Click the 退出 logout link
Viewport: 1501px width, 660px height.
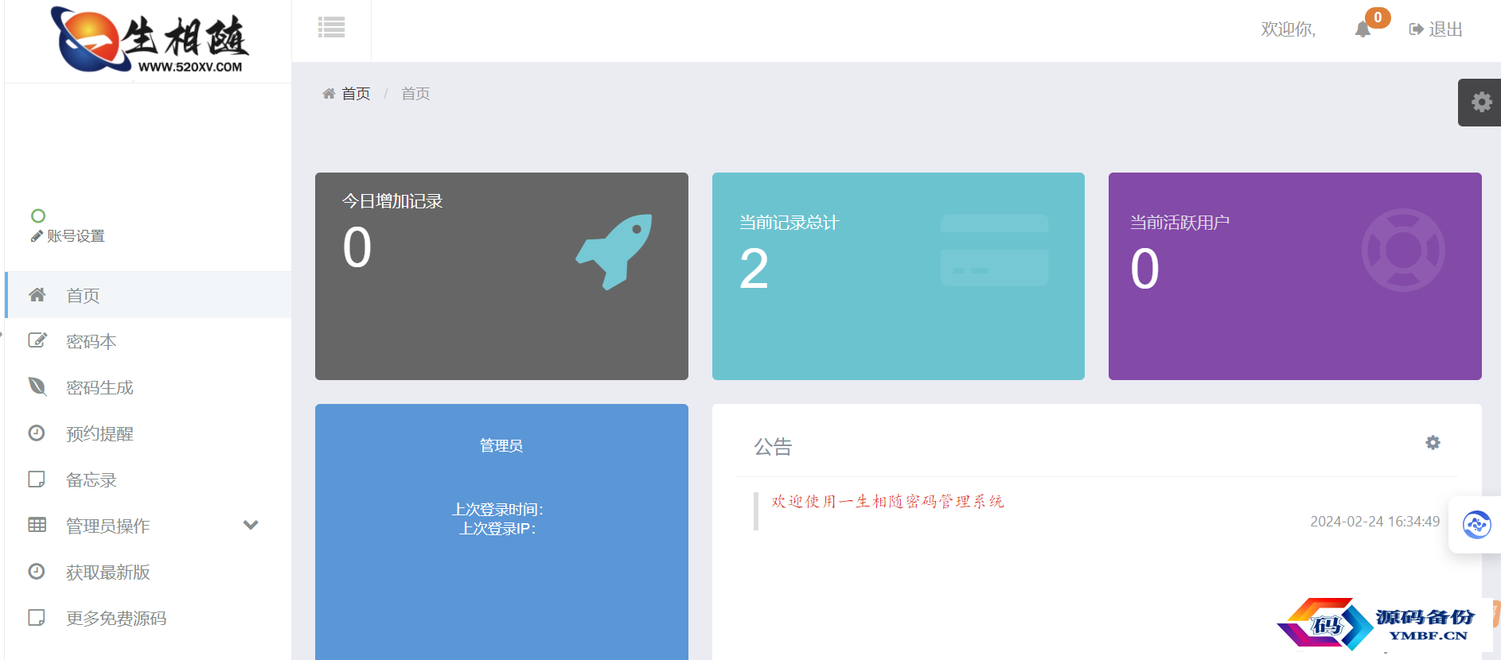(1436, 29)
